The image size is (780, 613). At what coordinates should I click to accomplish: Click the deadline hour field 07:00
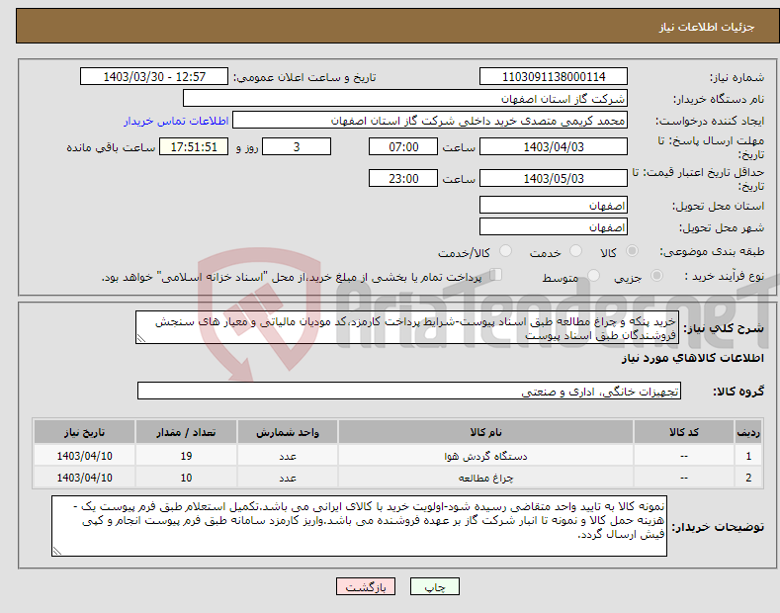click(x=403, y=146)
